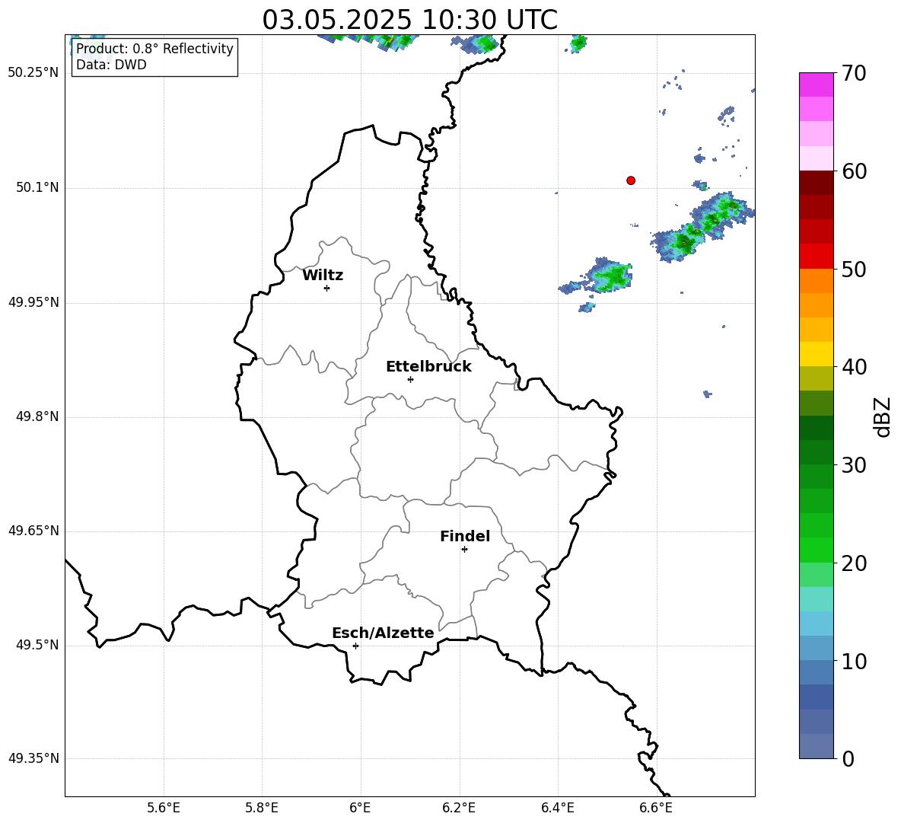Screen dimensions: 901x823
Task: Click the 6.2°E longitude label
Action: click(459, 808)
